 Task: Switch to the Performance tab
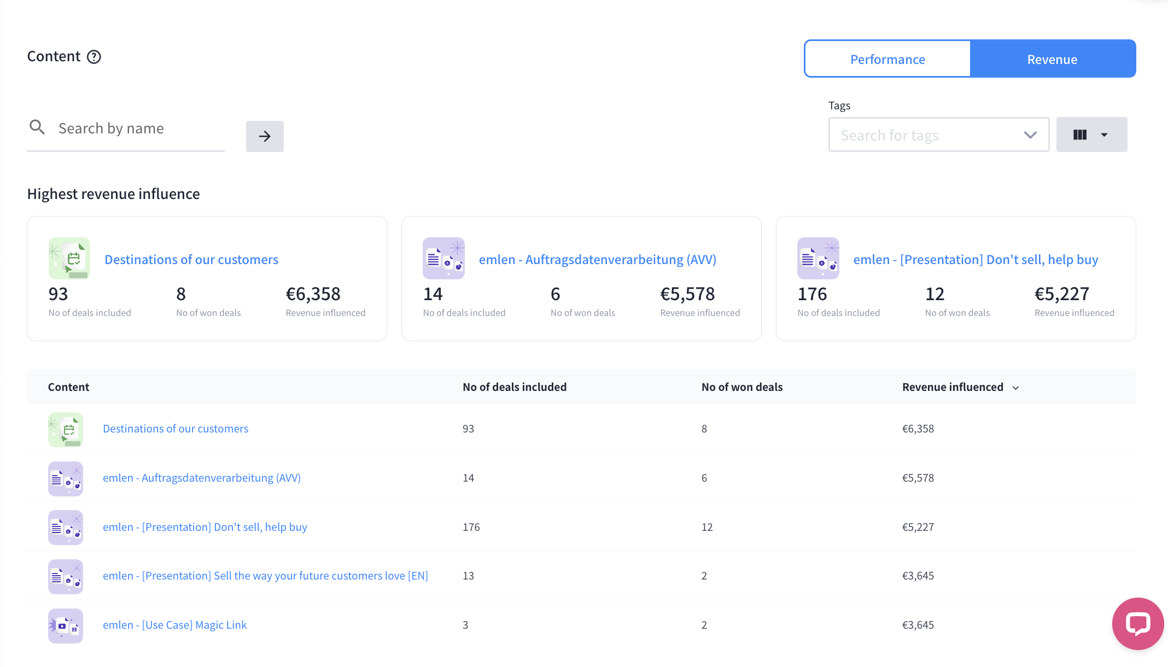click(x=887, y=59)
